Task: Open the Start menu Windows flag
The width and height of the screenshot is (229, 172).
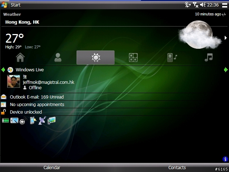Action: click(4, 5)
